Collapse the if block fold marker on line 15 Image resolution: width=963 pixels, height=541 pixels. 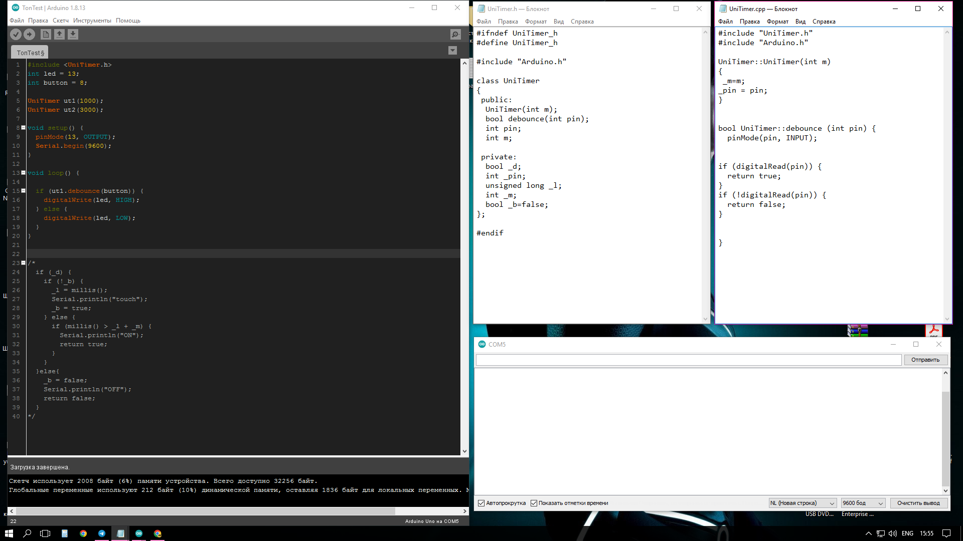[23, 191]
